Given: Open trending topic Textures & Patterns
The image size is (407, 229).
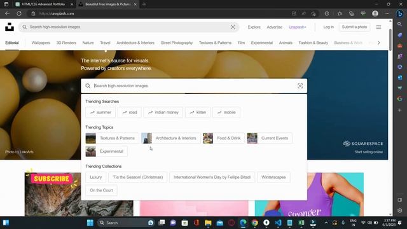Looking at the screenshot, I should tap(112, 138).
